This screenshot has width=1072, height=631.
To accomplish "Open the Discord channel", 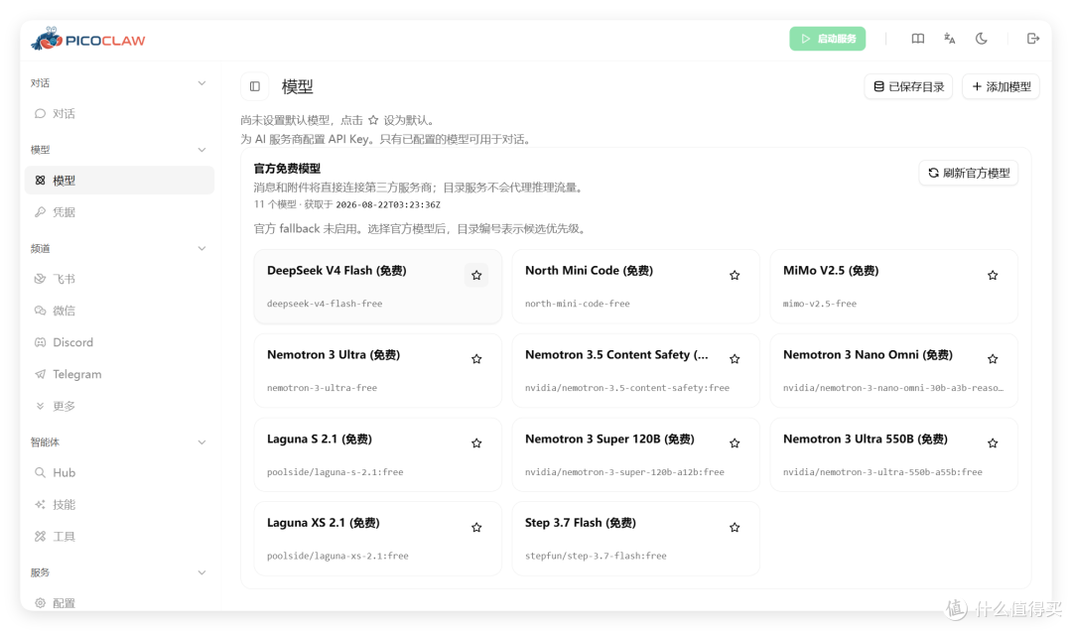I will 120,342.
